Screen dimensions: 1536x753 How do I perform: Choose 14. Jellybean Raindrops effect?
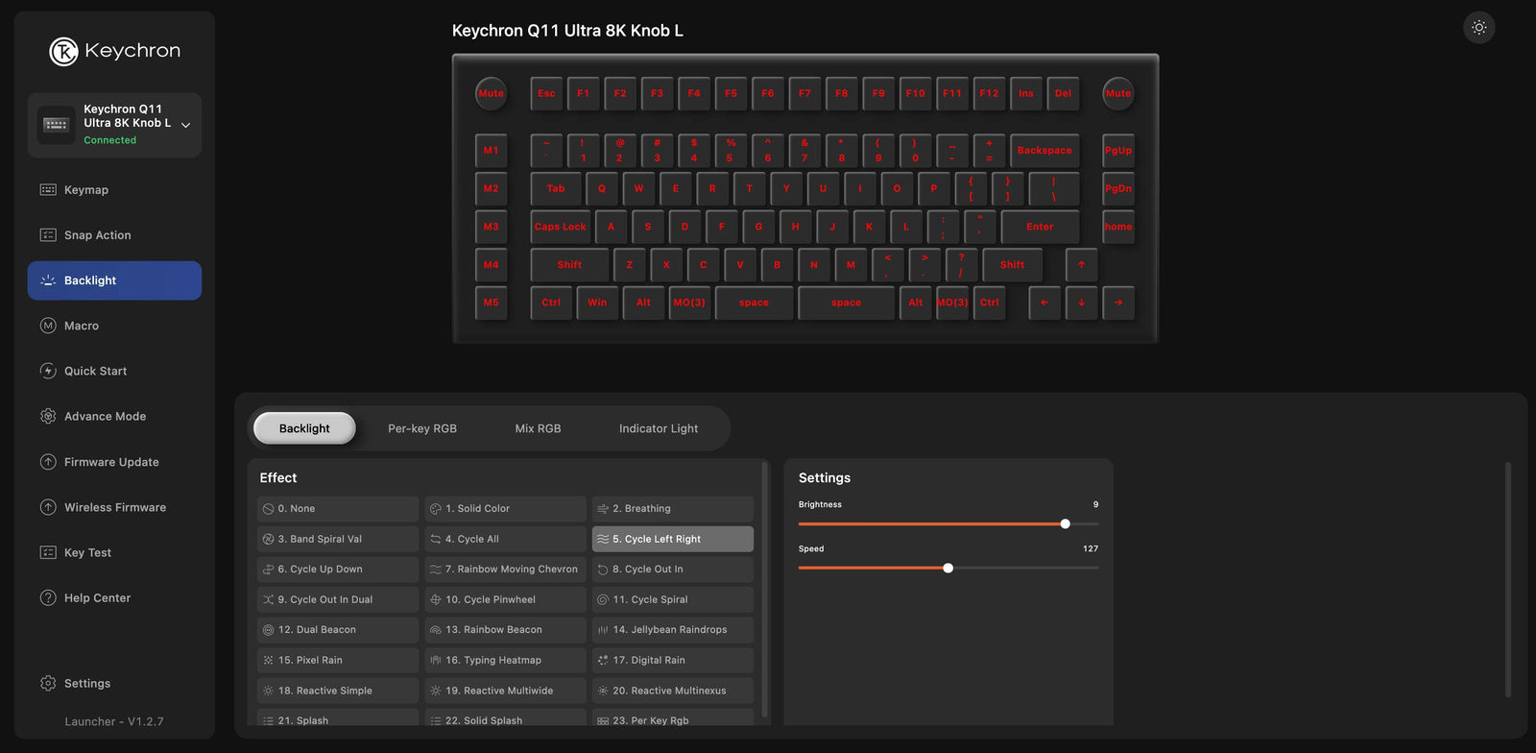point(673,630)
